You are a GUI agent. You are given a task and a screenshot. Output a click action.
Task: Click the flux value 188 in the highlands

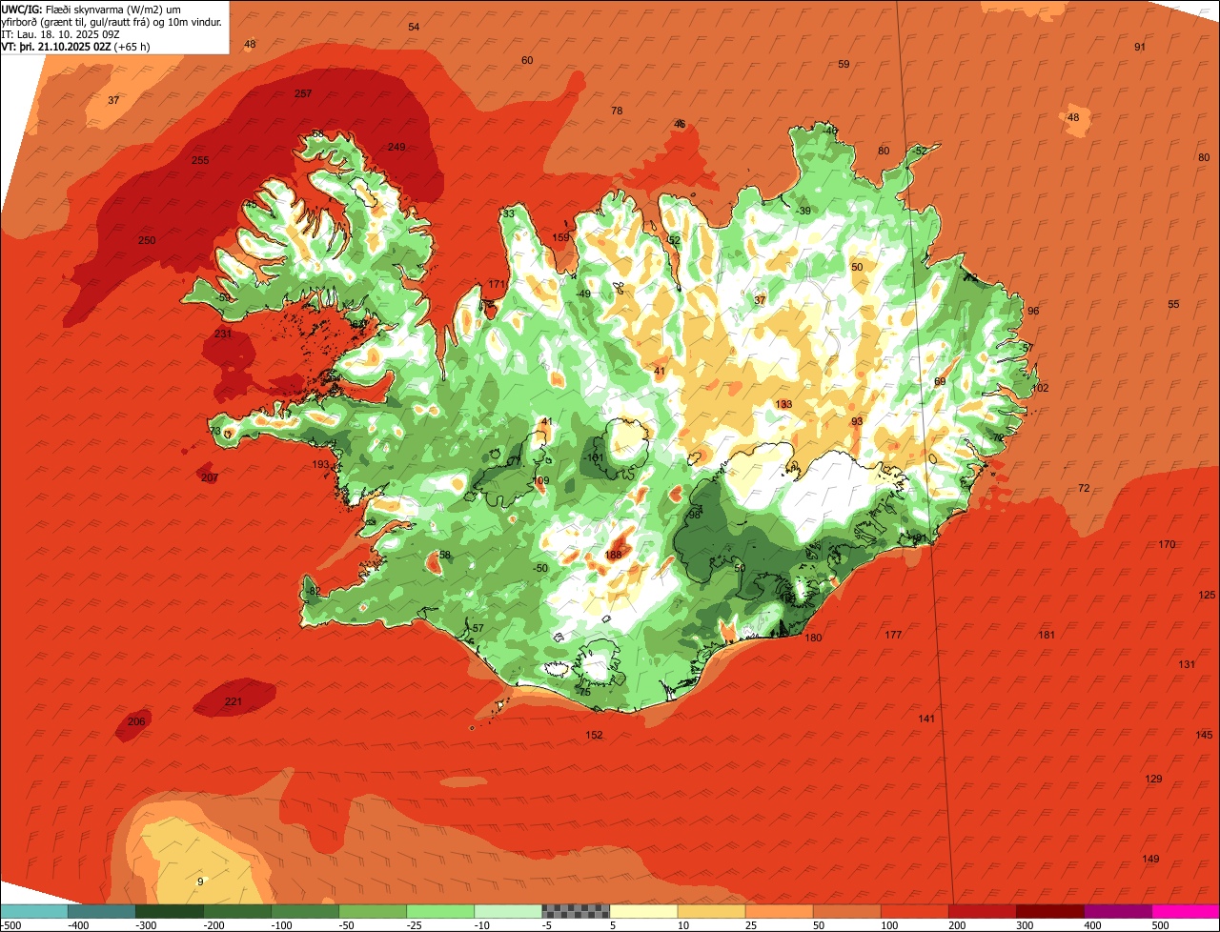pyautogui.click(x=613, y=555)
